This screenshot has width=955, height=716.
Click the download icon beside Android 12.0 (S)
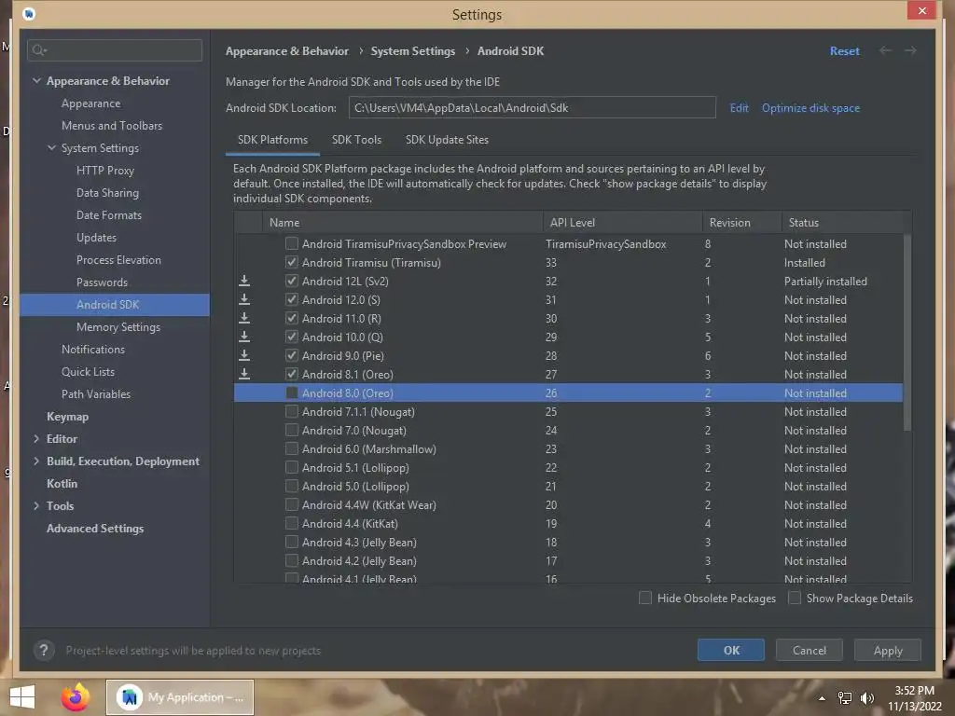point(244,299)
